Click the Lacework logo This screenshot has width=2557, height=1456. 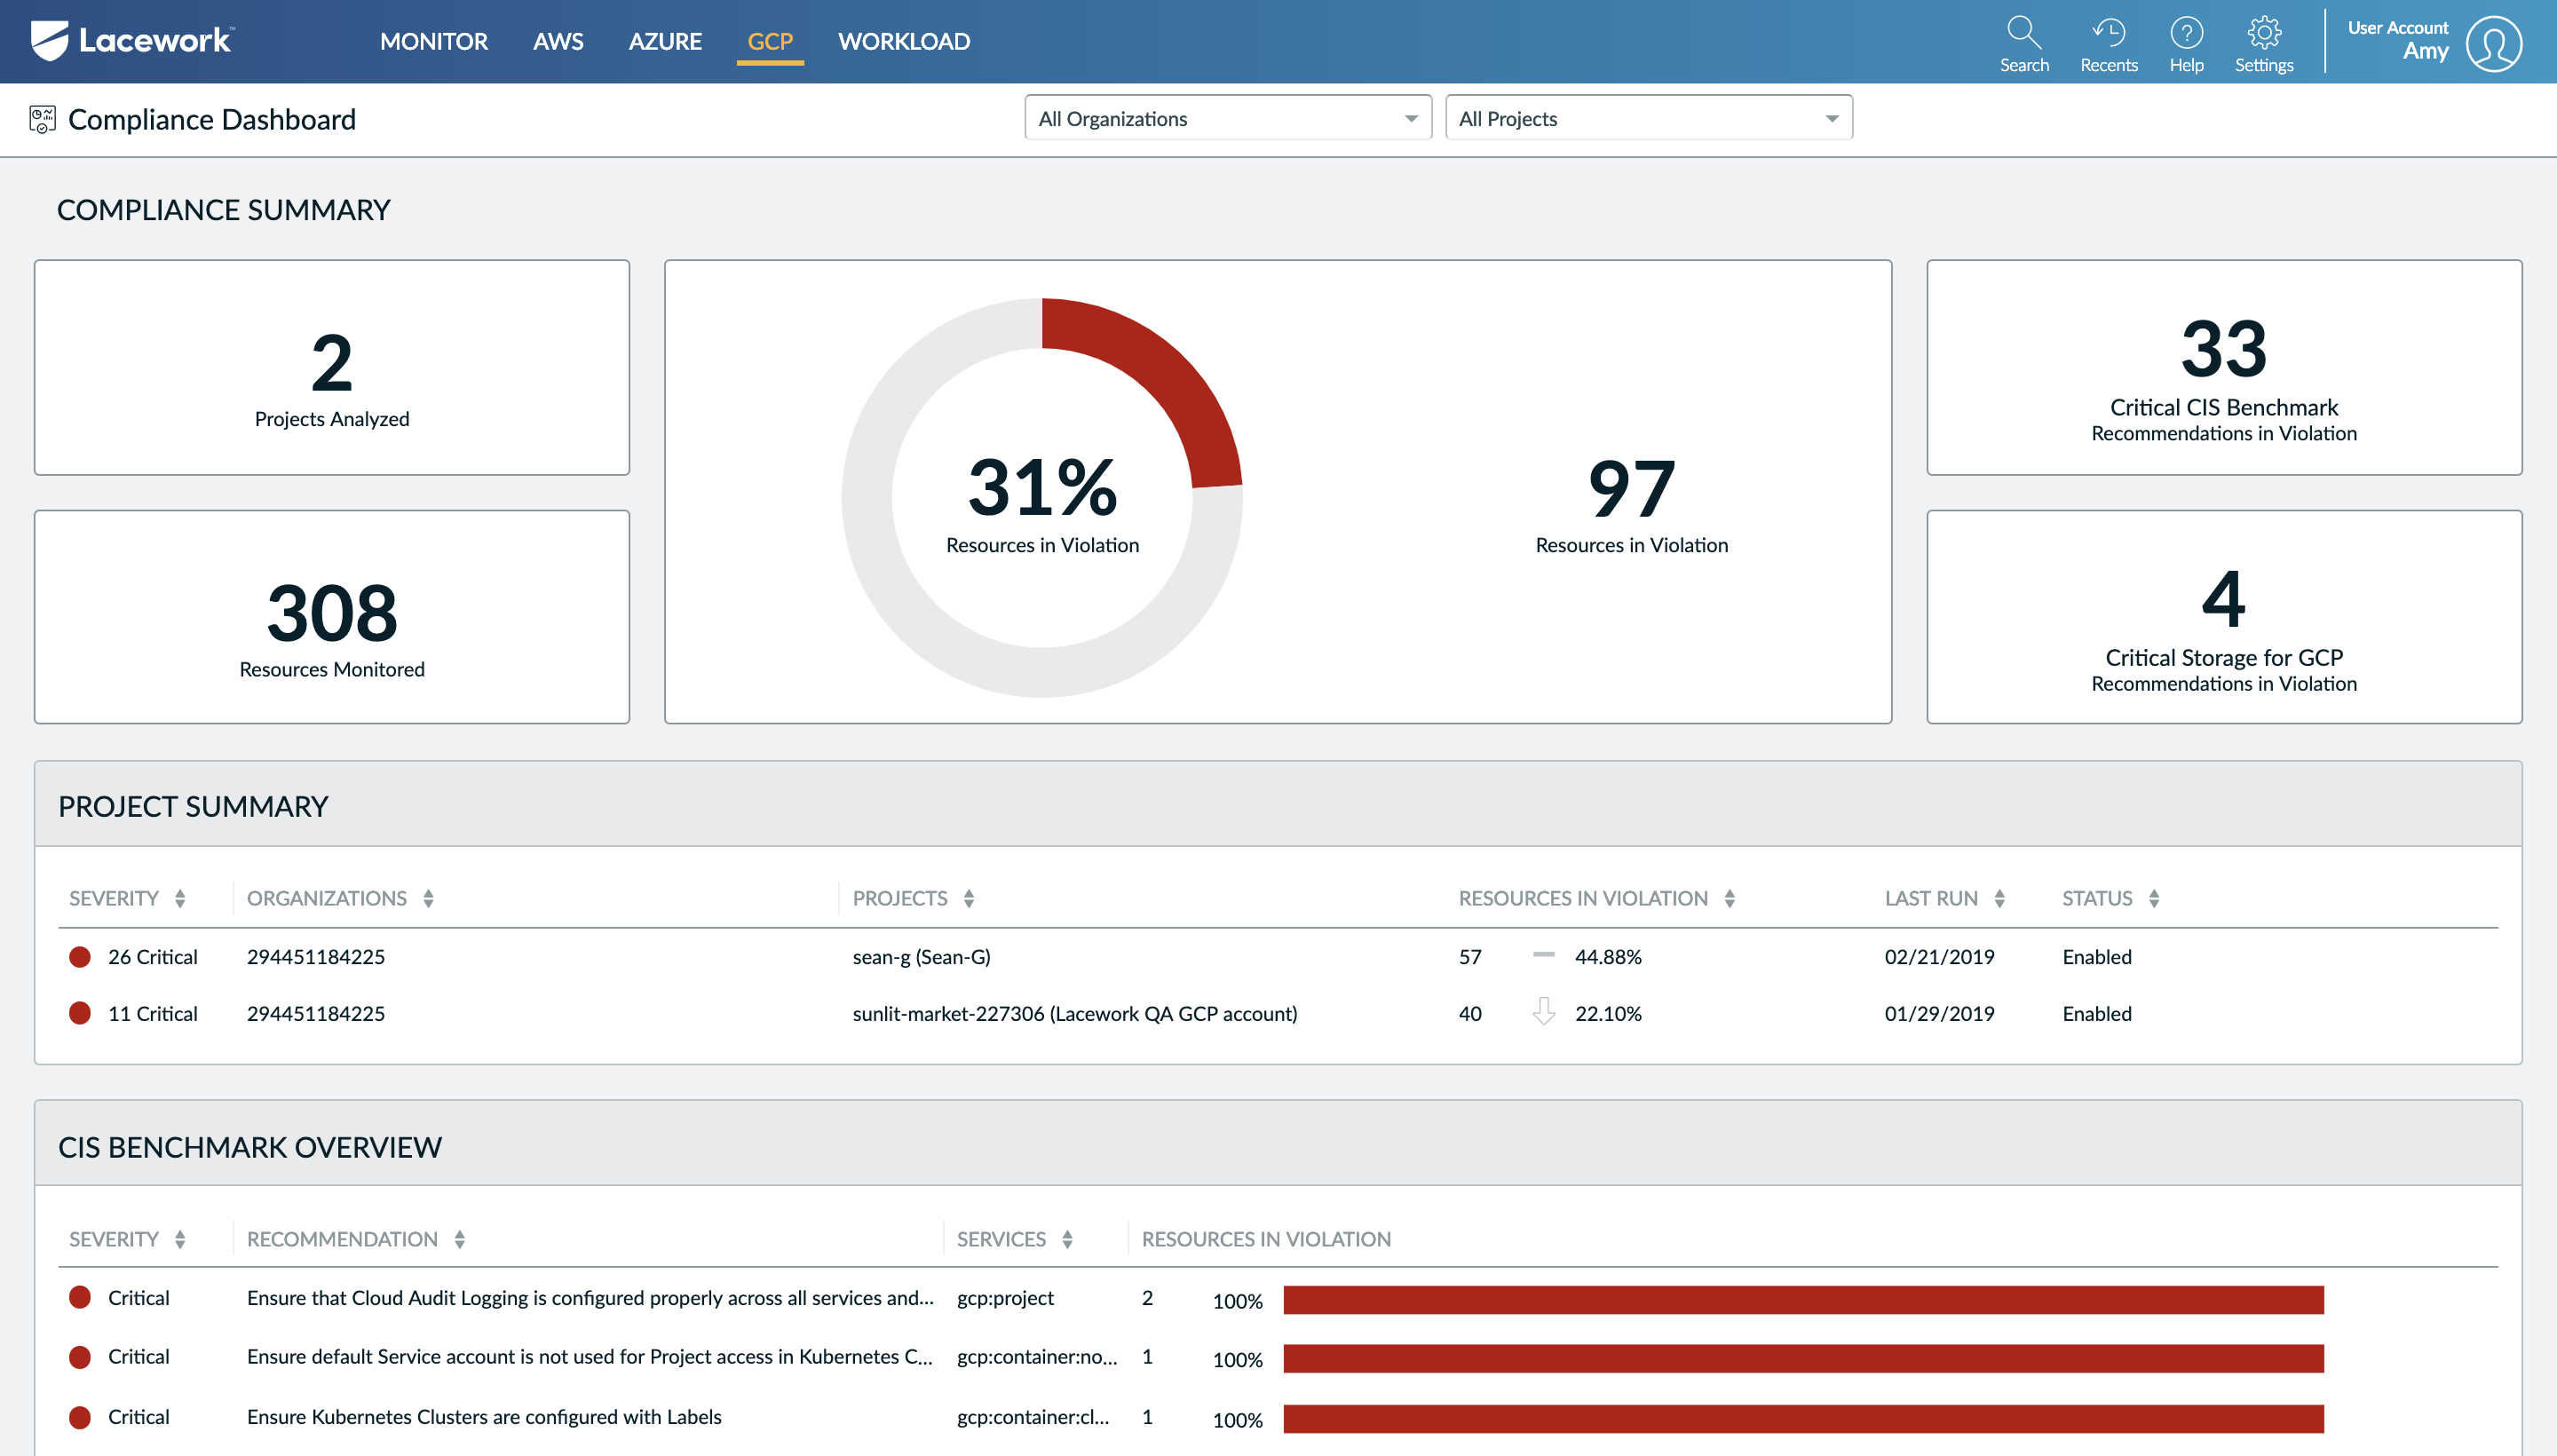point(133,41)
